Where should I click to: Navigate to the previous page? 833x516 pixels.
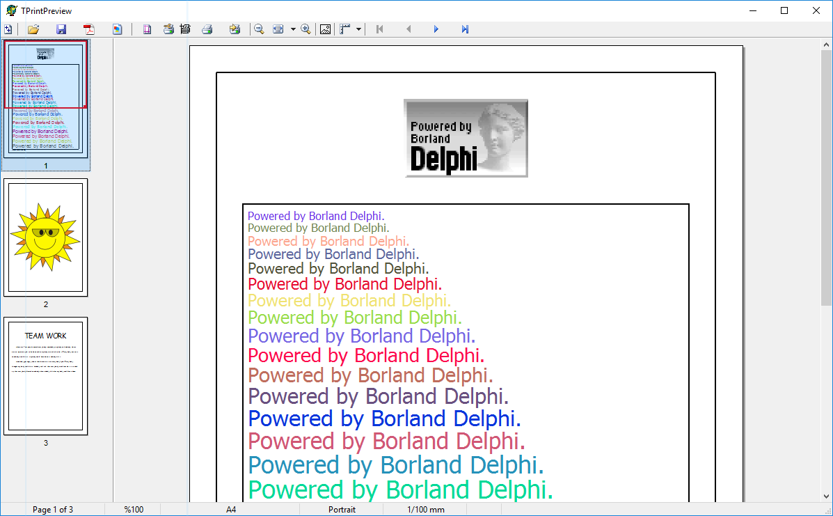tap(407, 29)
